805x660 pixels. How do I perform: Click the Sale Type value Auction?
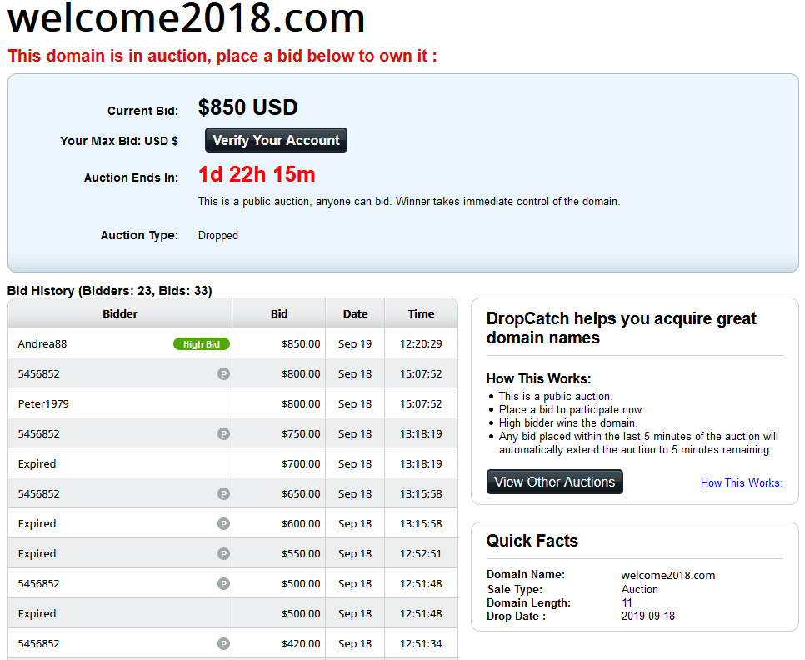640,590
